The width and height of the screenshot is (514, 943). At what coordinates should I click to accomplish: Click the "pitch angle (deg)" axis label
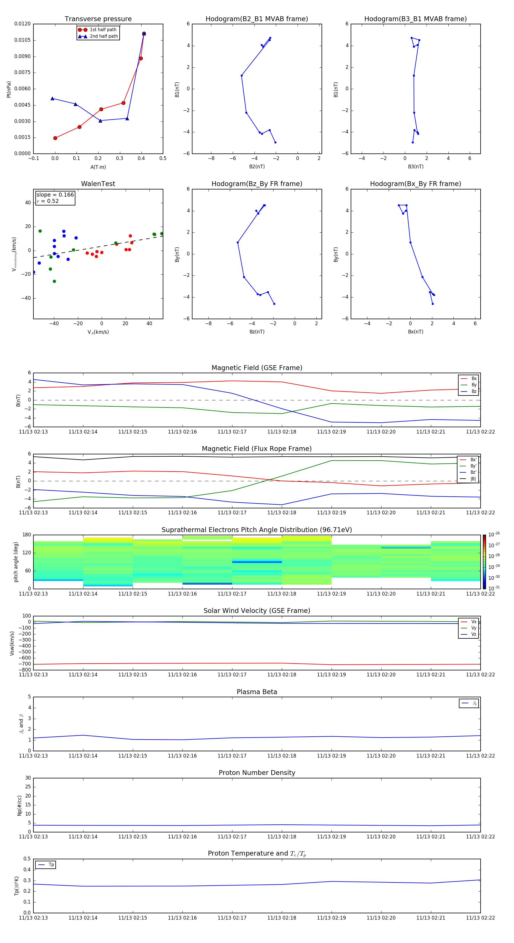click(16, 562)
